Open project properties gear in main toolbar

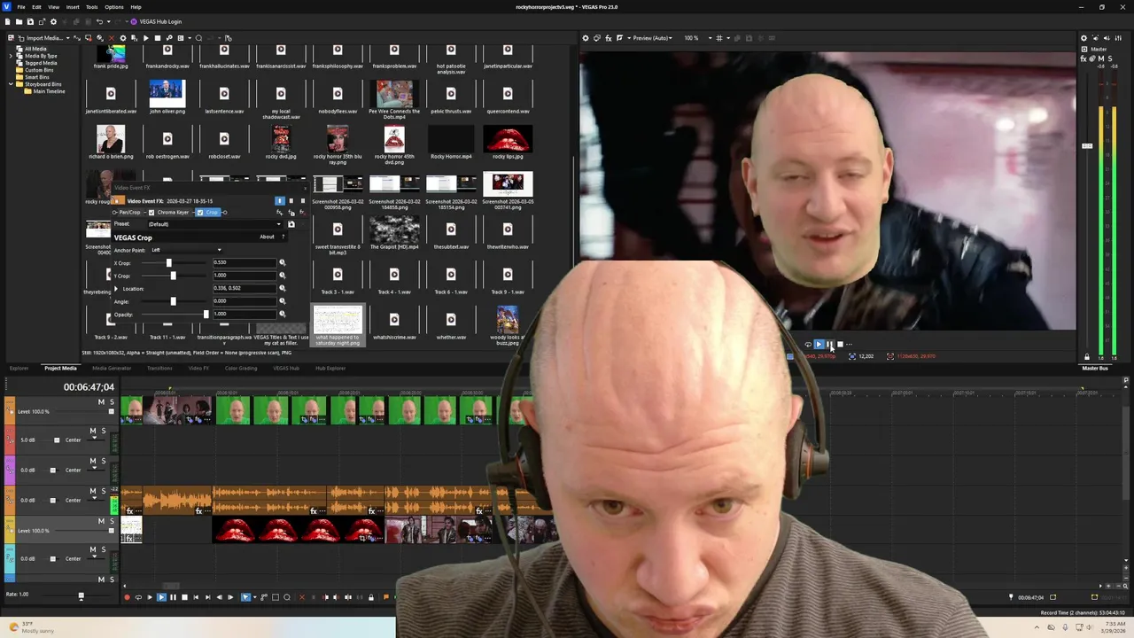[x=53, y=21]
